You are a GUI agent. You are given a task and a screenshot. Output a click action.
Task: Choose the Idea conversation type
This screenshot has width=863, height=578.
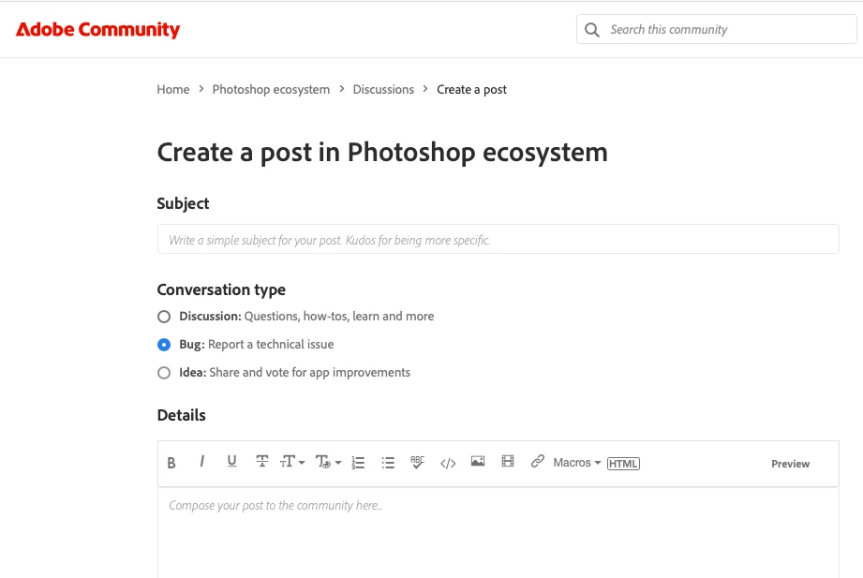[x=163, y=373]
